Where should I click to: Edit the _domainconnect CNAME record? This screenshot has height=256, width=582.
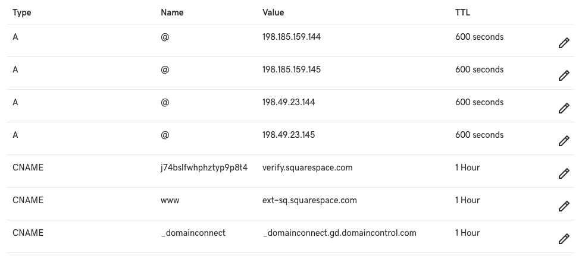(x=563, y=239)
